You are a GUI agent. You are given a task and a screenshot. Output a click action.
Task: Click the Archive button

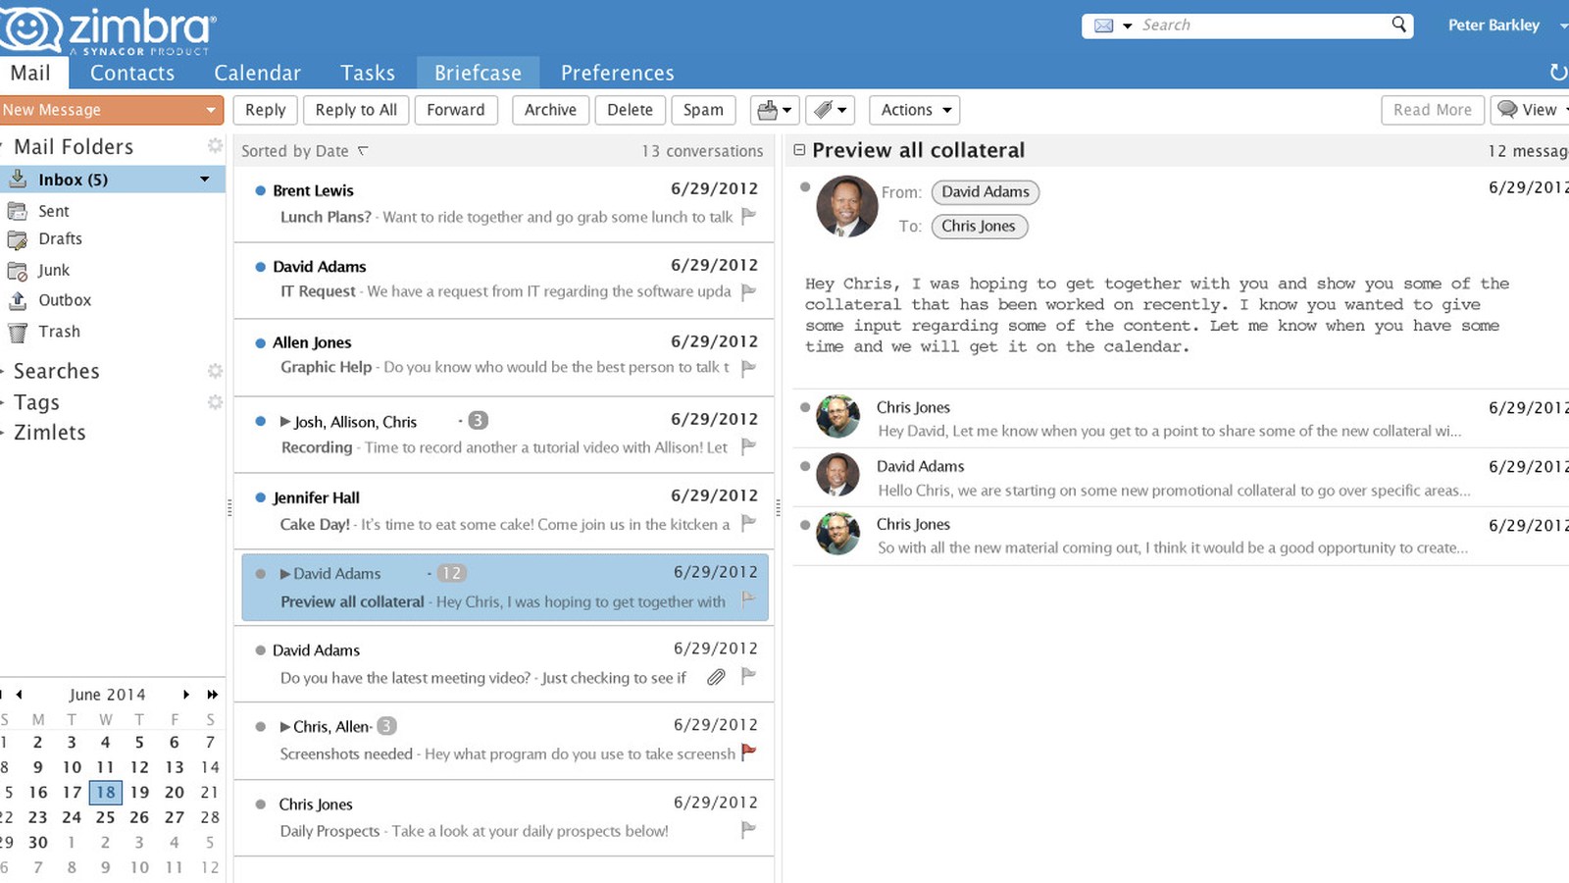(550, 110)
